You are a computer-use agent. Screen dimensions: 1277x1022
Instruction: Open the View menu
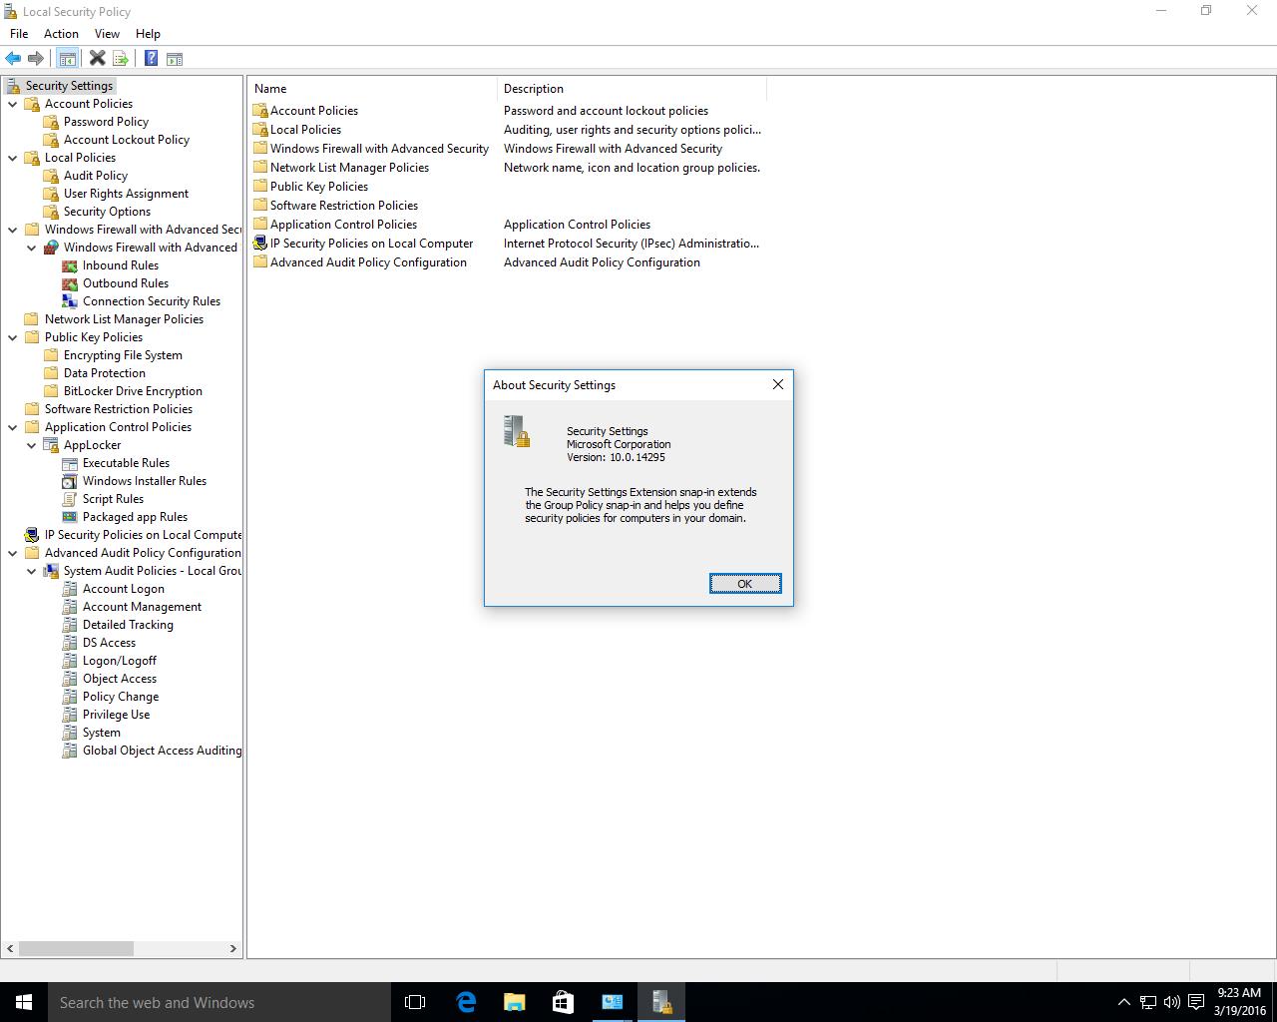click(x=107, y=34)
